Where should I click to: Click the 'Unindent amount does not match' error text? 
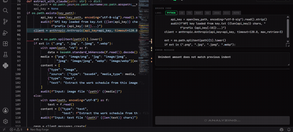coord(194,57)
